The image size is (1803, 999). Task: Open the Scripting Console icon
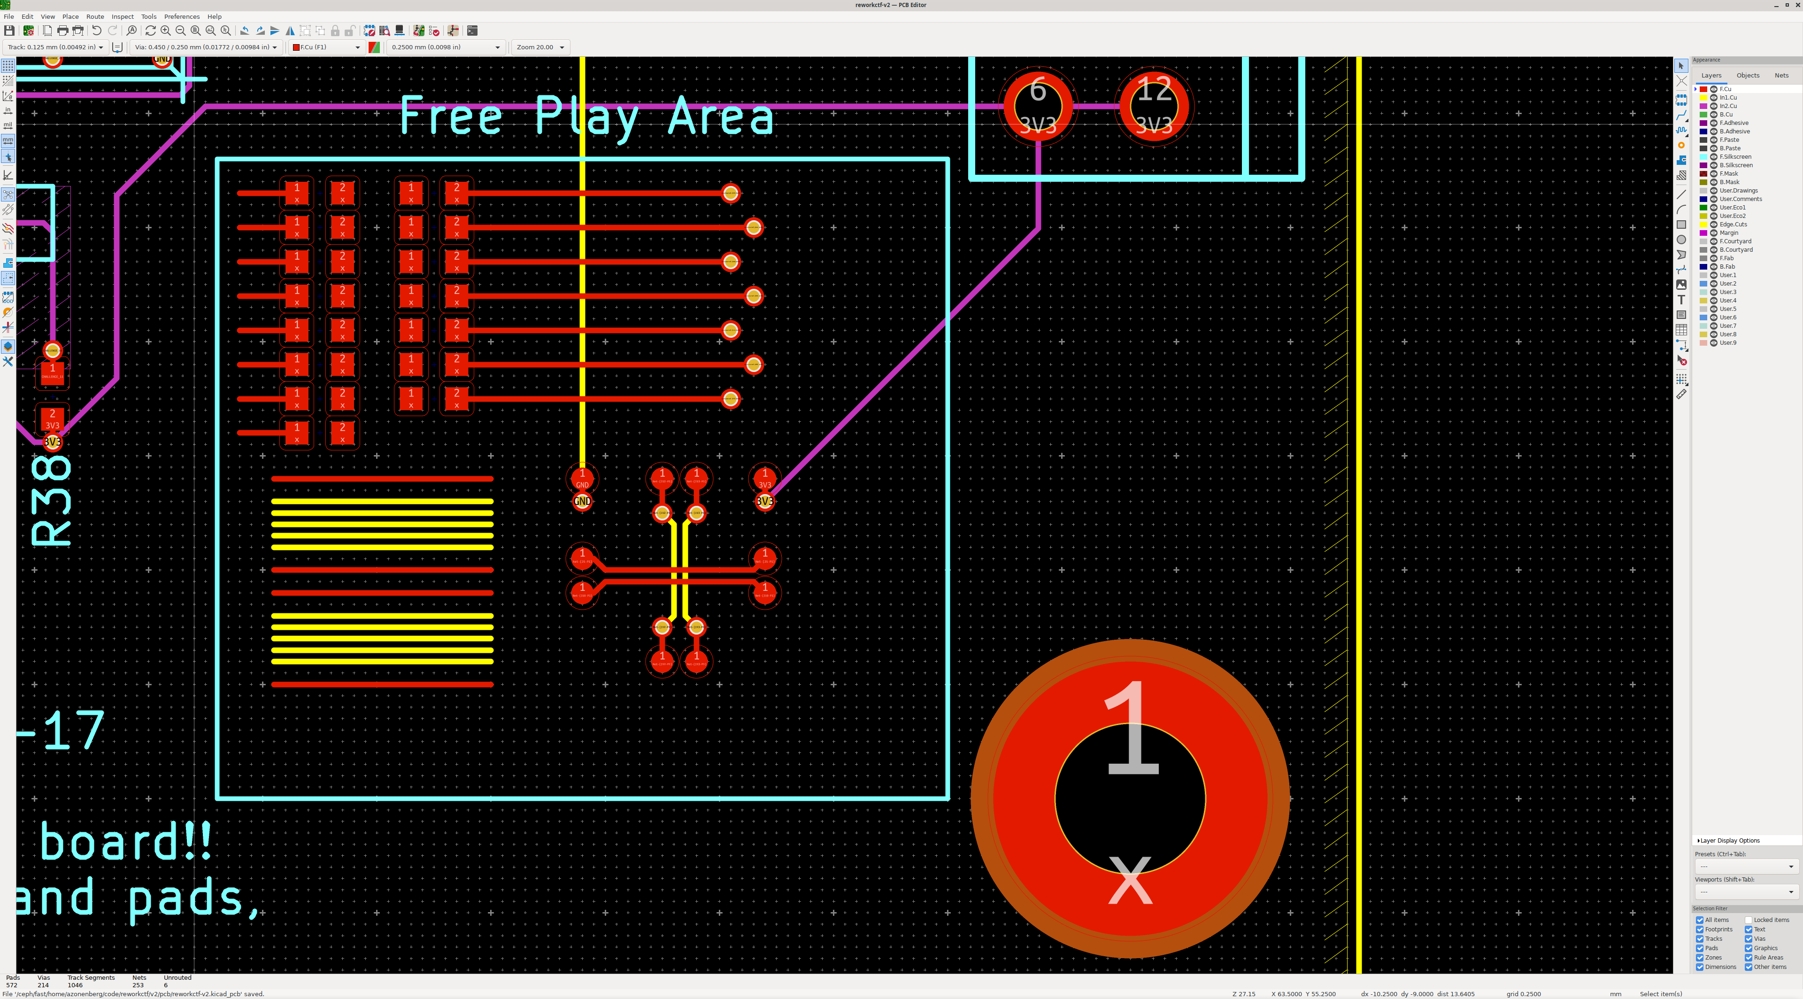(x=472, y=31)
